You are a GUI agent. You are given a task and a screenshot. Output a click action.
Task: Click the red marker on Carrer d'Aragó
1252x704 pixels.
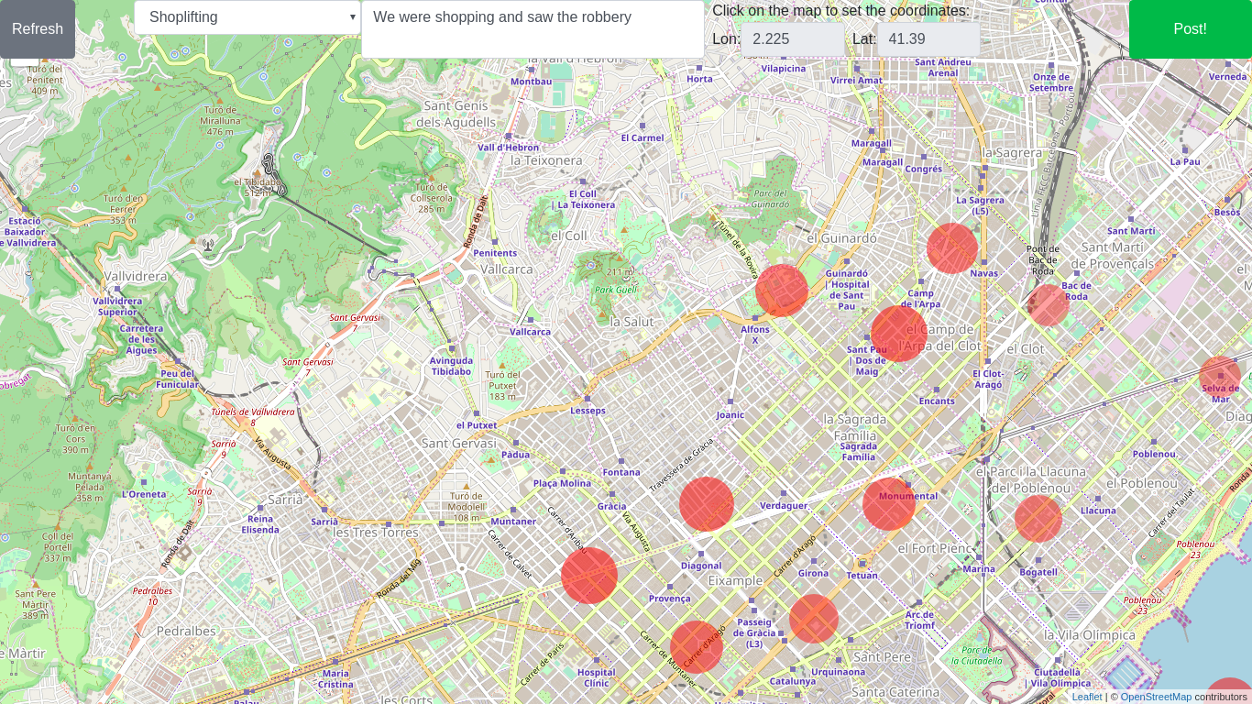[x=697, y=647]
